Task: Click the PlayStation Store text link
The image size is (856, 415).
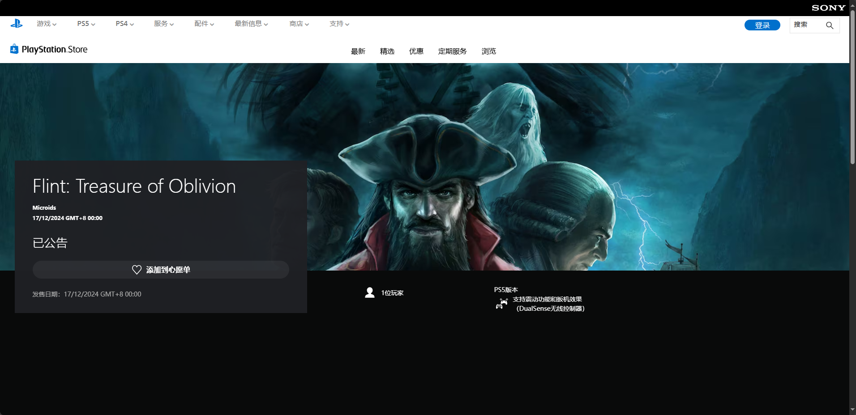Action: pos(55,49)
